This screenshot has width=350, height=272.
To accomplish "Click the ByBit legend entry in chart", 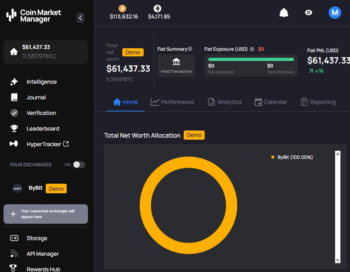I will (292, 157).
